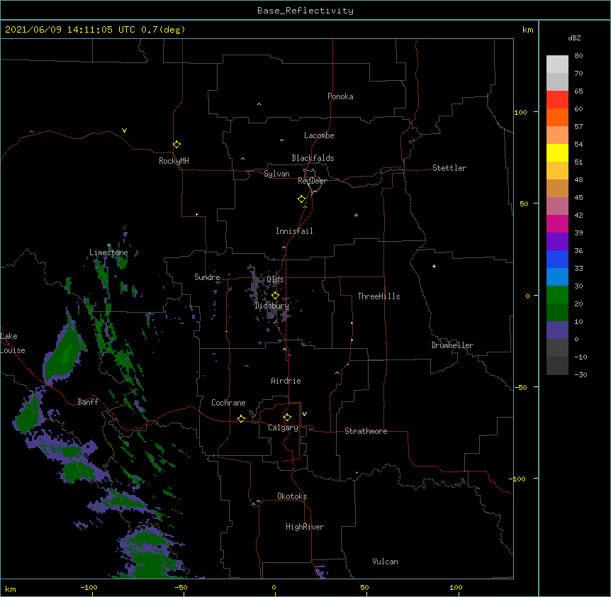Click the -50 value on the right axis
611x597 pixels.
tap(520, 387)
